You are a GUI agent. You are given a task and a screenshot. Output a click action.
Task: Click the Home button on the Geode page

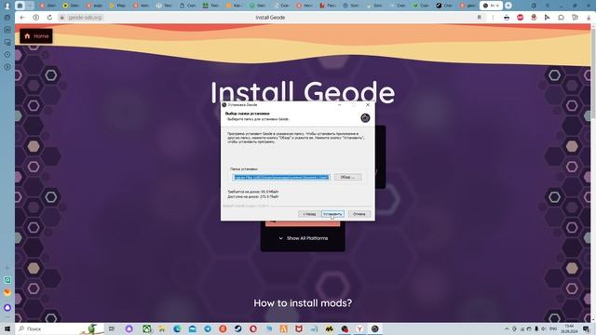(x=36, y=36)
